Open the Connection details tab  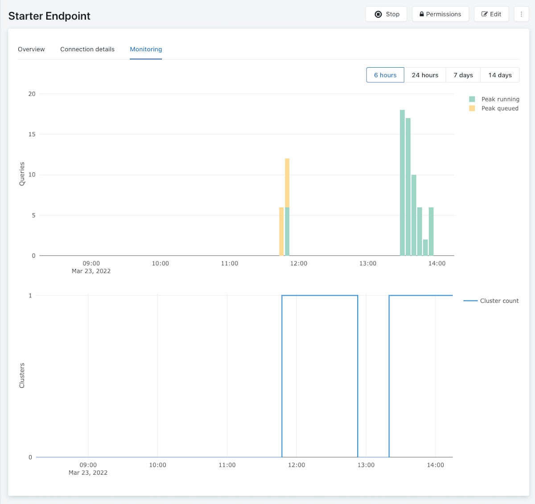pos(87,49)
